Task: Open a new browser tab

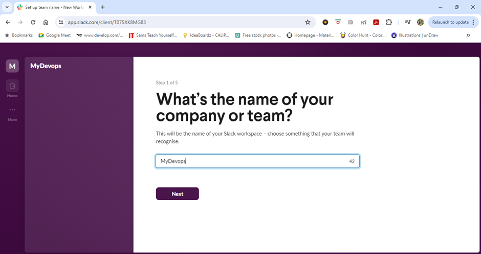Action: click(103, 7)
